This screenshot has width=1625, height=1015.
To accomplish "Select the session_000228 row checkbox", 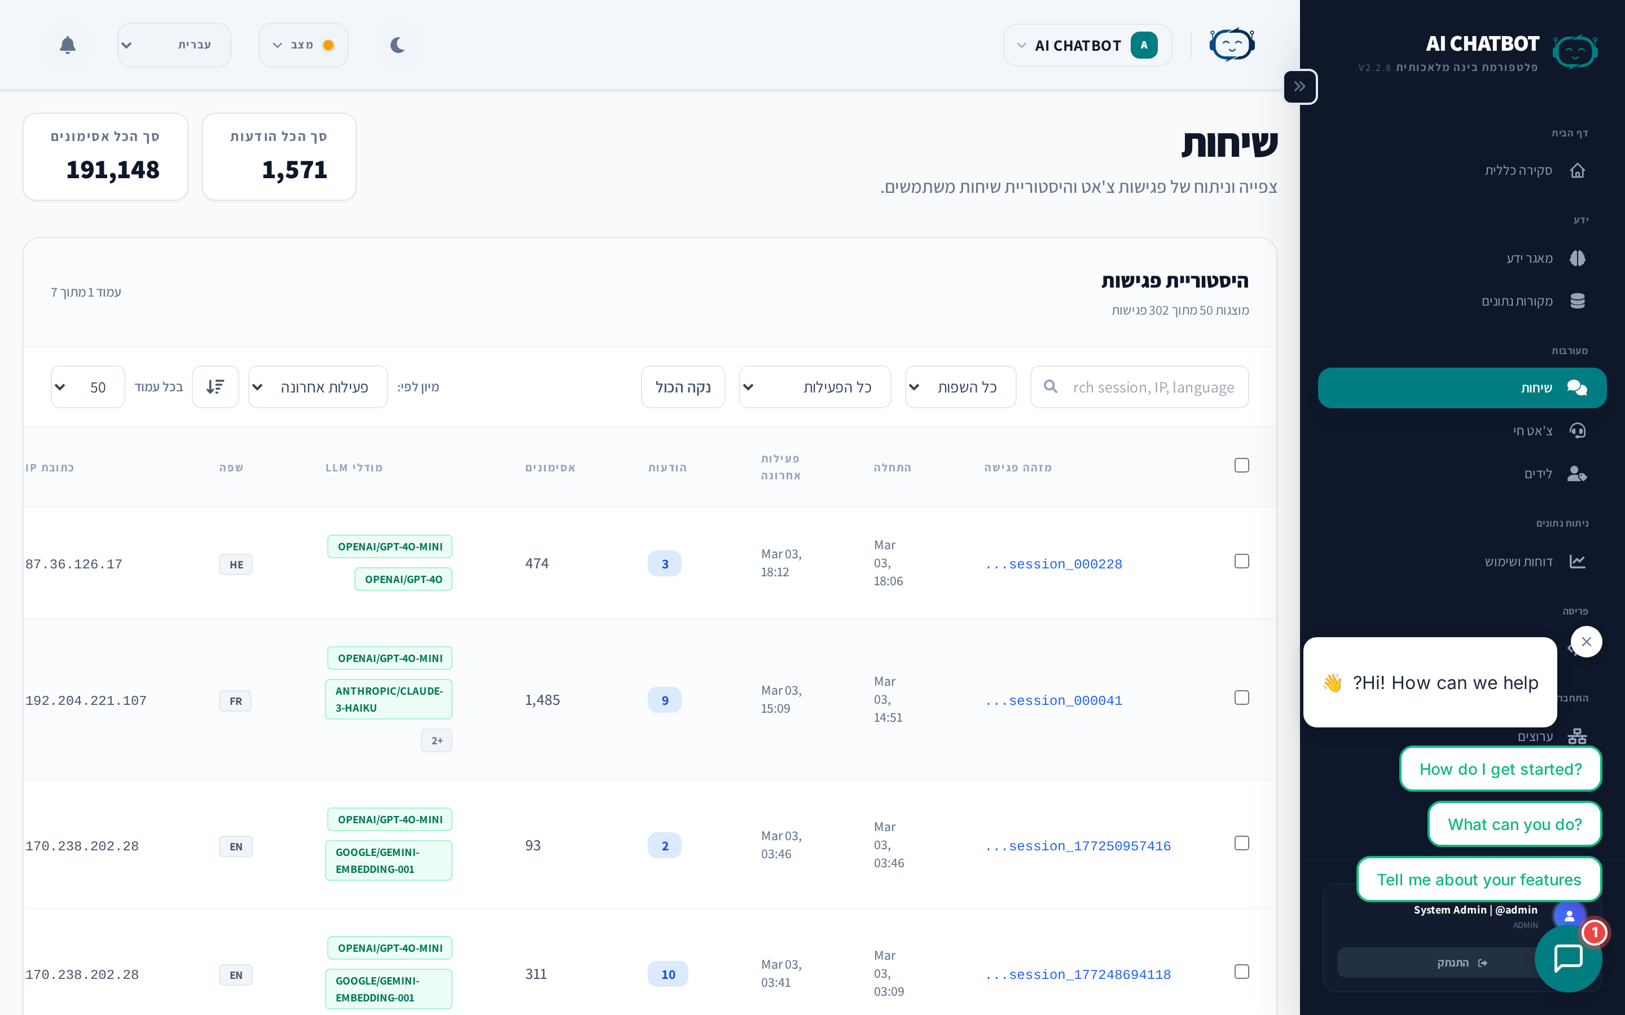I will pos(1241,561).
